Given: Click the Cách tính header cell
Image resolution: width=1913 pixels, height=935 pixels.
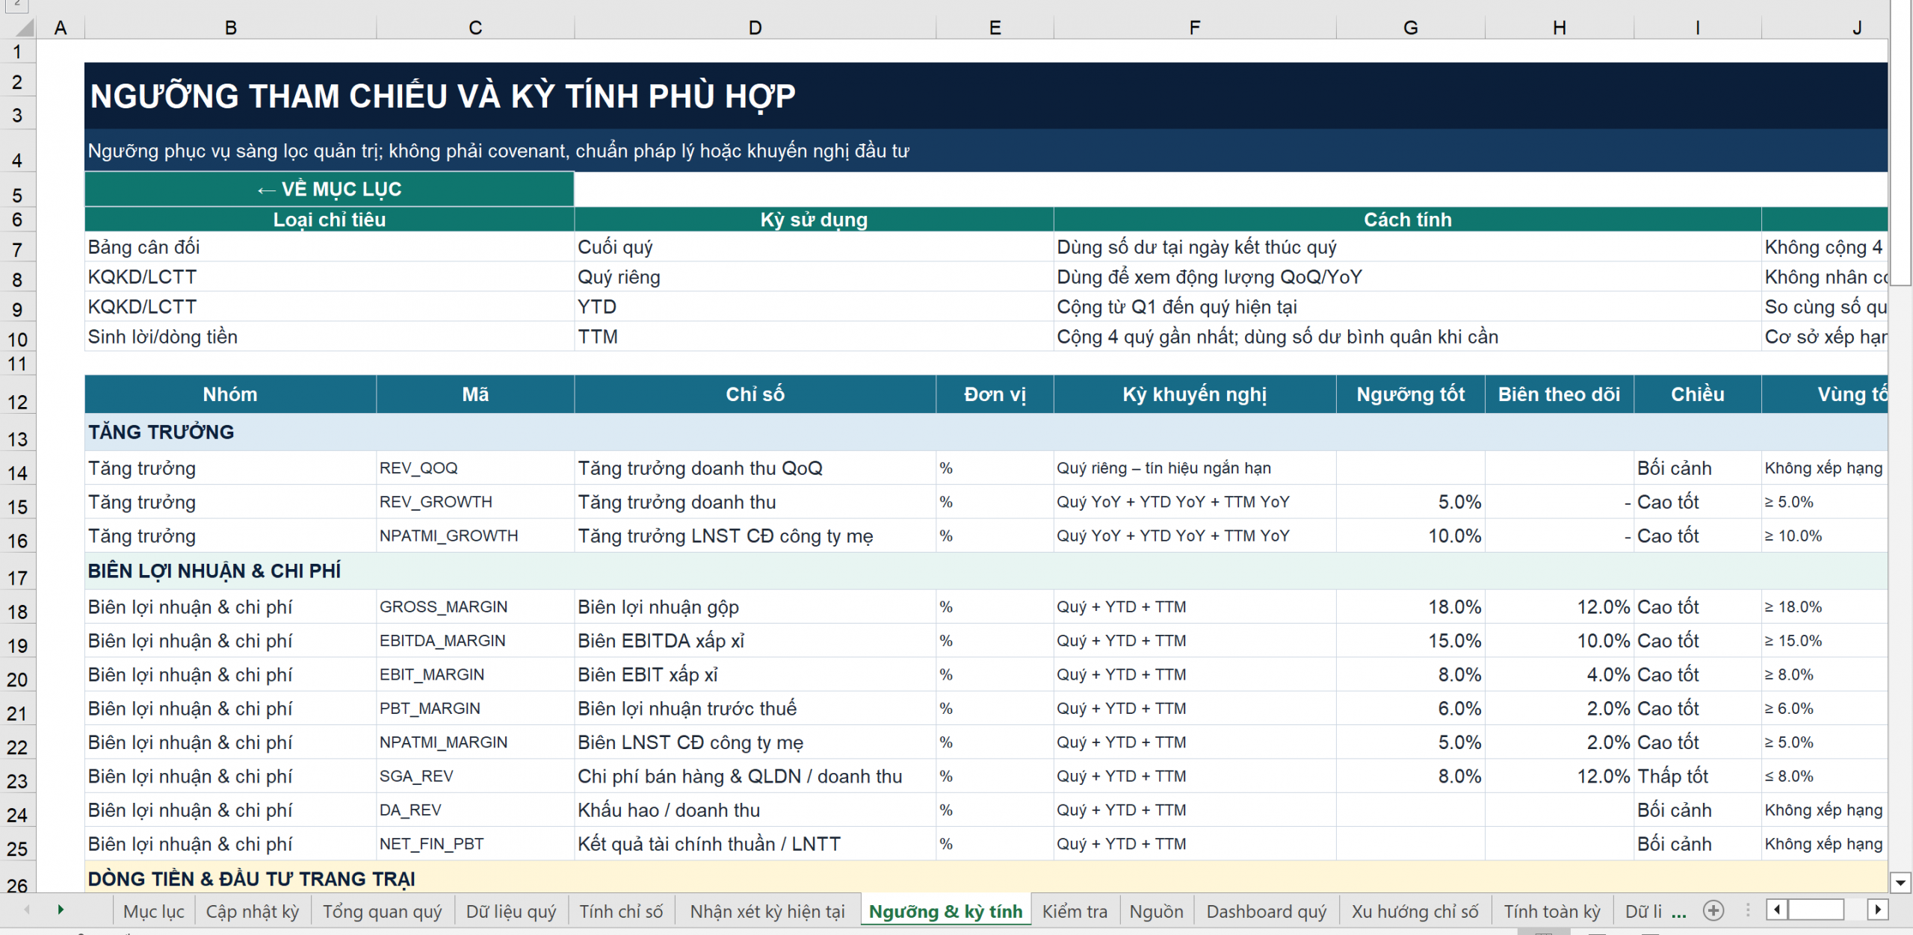Looking at the screenshot, I should [x=1407, y=220].
